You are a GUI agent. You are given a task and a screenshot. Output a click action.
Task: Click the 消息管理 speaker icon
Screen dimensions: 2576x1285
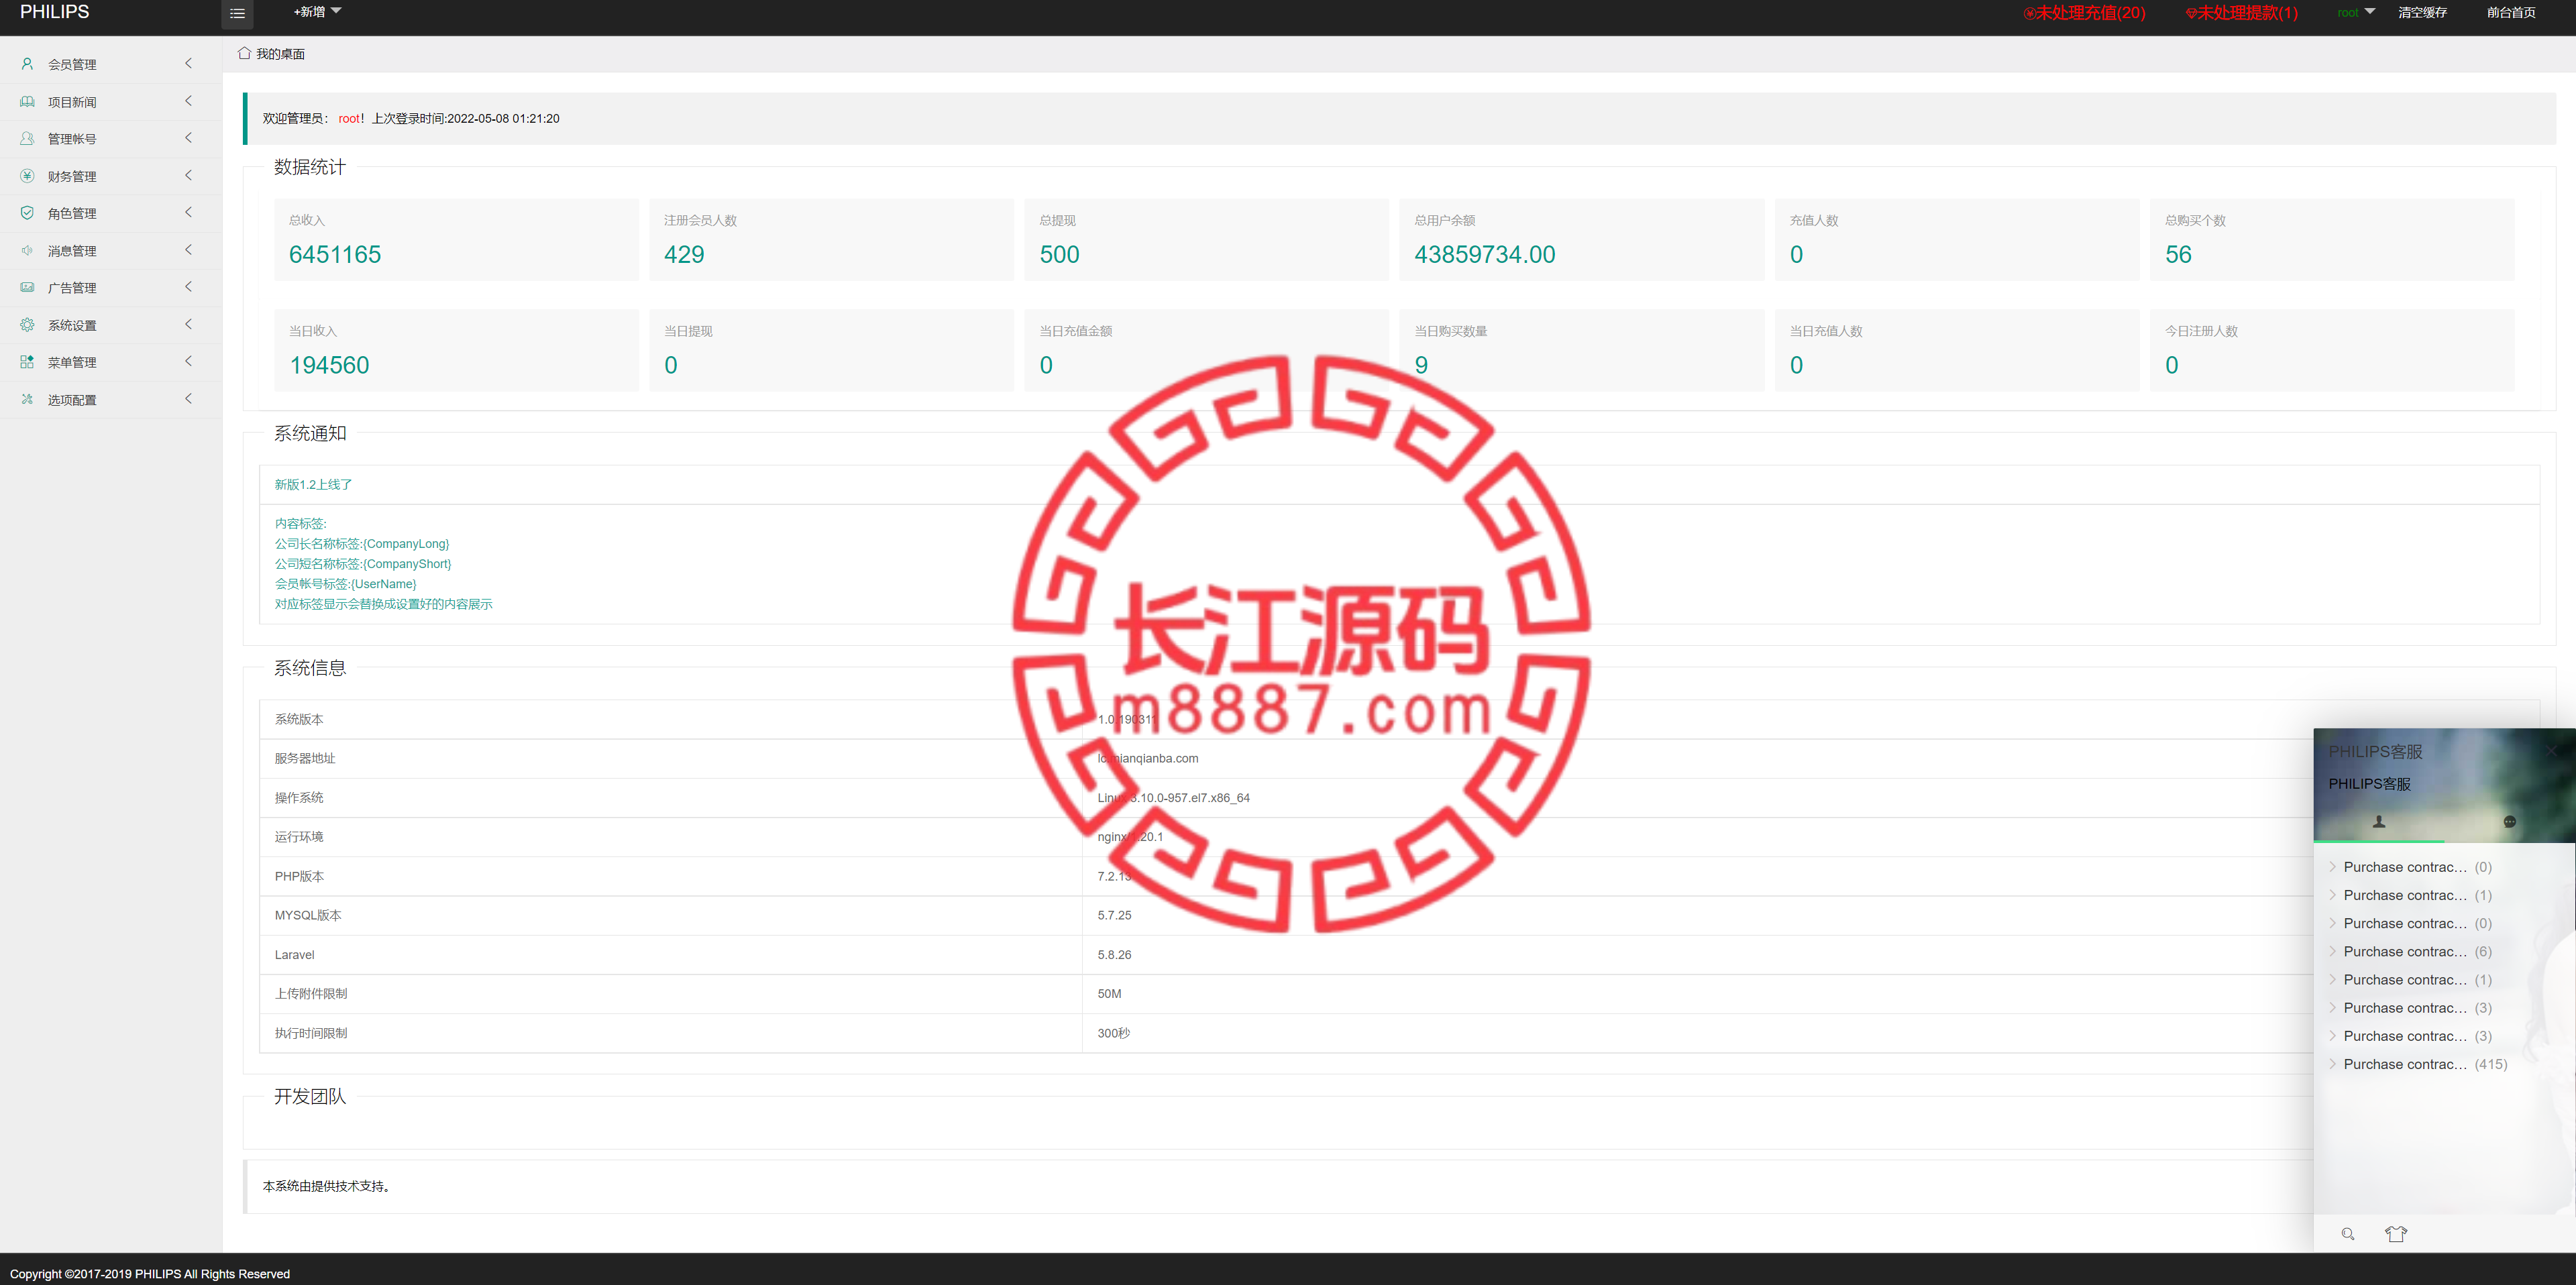pyautogui.click(x=27, y=250)
